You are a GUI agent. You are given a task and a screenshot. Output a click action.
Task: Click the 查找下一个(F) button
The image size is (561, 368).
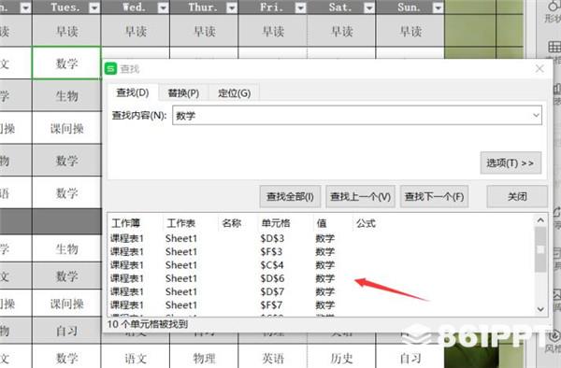coord(434,196)
